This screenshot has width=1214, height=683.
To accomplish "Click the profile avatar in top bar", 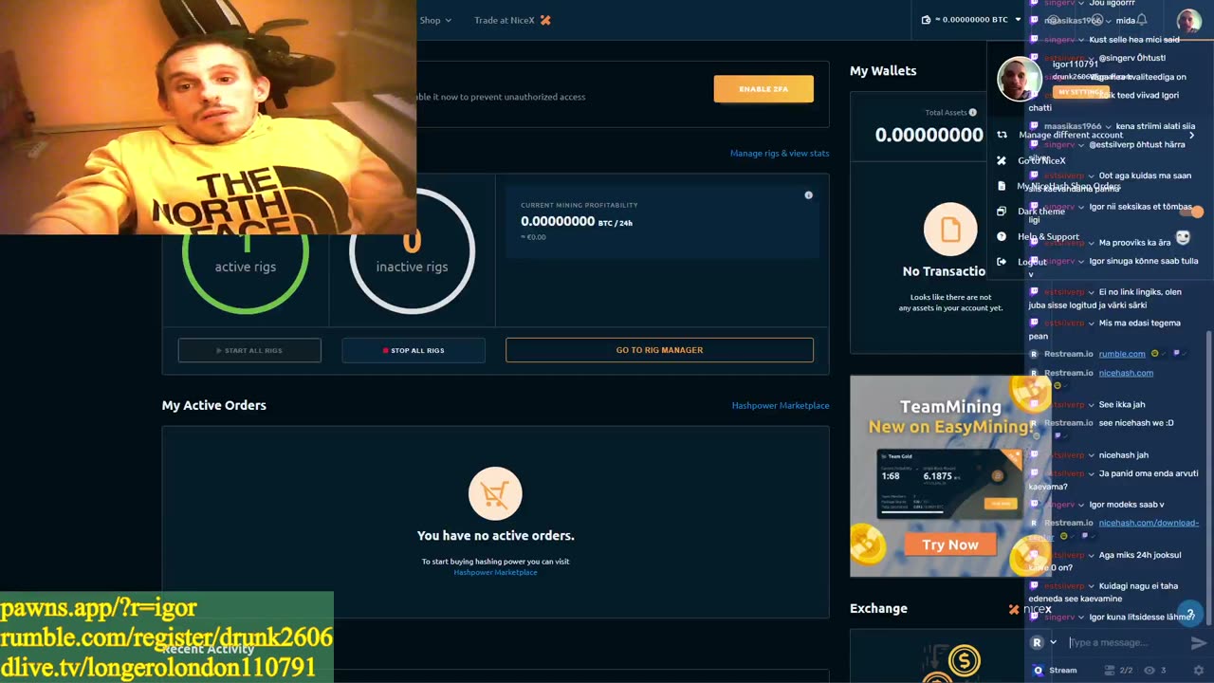I will point(1188,20).
